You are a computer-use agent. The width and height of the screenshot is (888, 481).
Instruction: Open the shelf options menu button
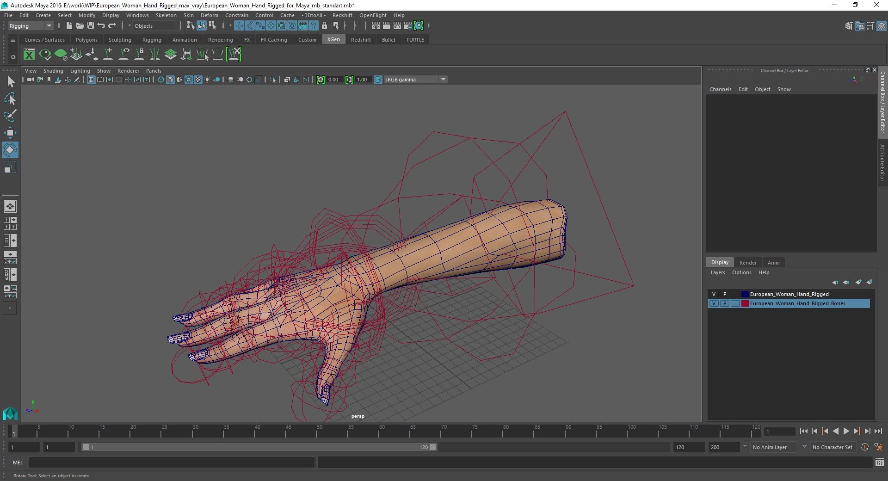pos(13,57)
